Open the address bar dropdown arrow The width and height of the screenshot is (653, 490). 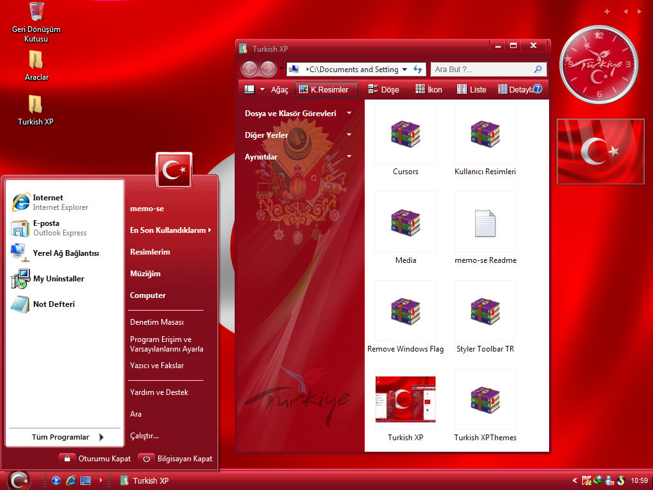pos(404,70)
